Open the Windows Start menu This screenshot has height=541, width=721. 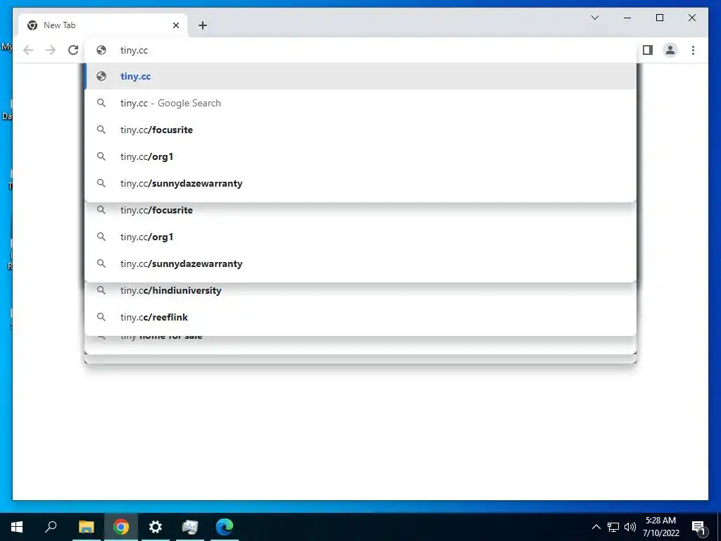(17, 527)
